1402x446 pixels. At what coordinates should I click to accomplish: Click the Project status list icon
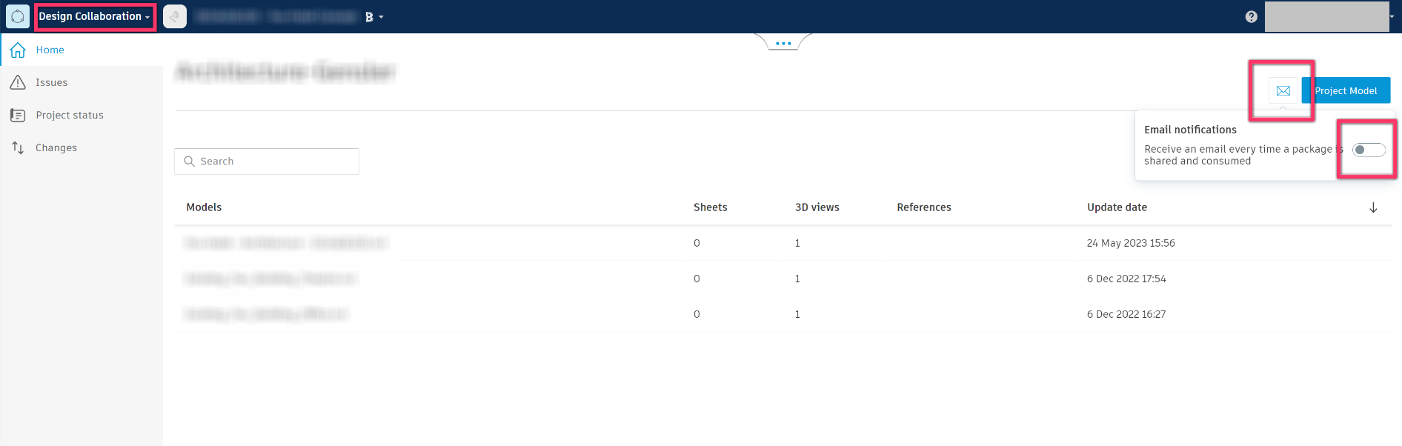point(18,115)
